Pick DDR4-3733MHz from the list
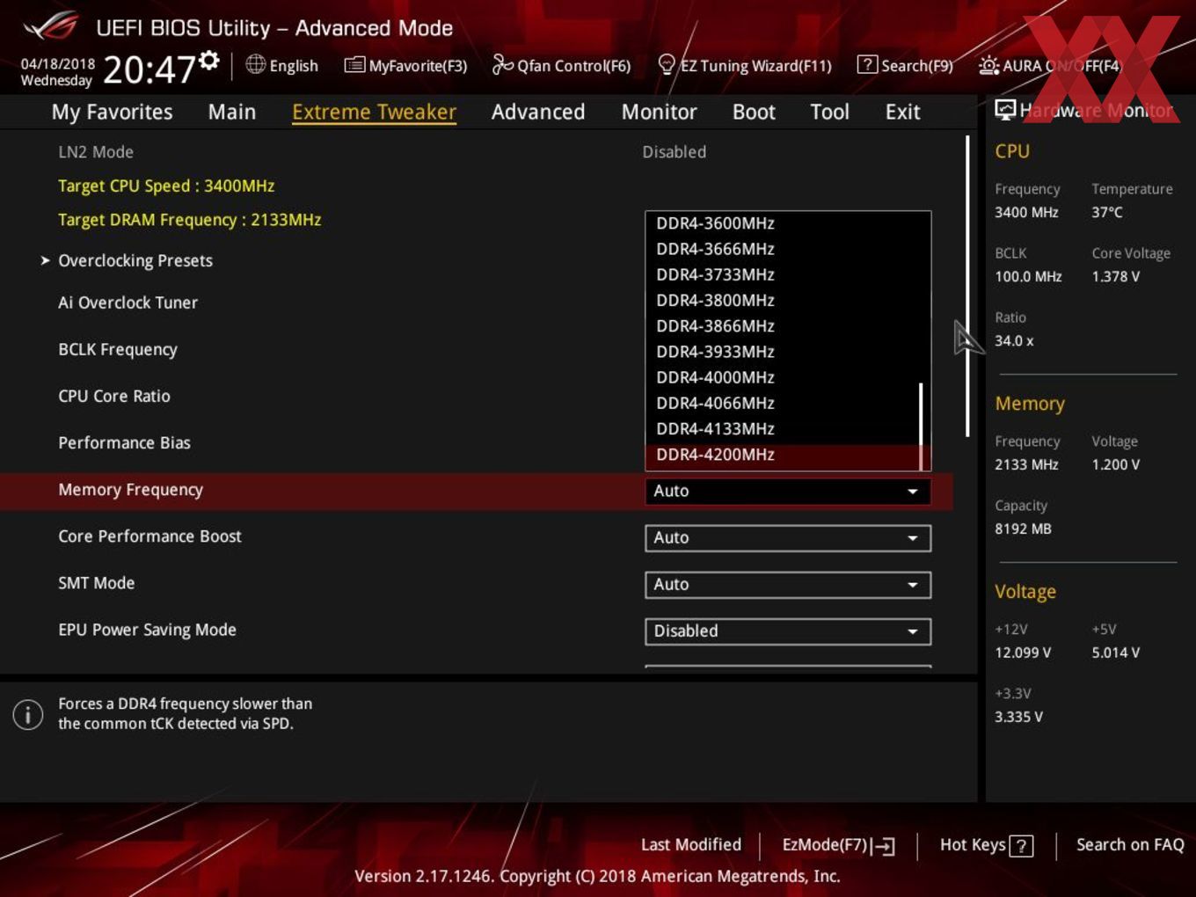 coord(783,274)
